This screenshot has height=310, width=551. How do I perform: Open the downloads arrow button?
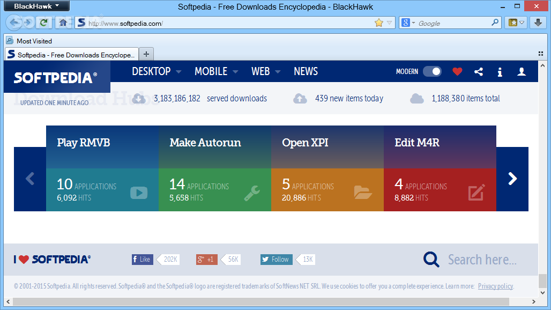[538, 23]
